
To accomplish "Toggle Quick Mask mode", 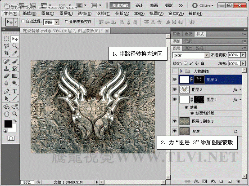I will [x=11, y=138].
